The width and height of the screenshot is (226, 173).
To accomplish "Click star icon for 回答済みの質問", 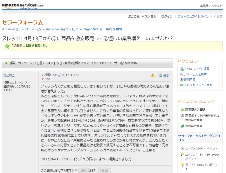I will coord(182,110).
